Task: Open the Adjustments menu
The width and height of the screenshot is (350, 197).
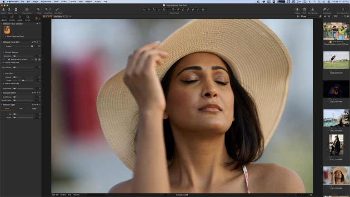Action: coord(46,1)
